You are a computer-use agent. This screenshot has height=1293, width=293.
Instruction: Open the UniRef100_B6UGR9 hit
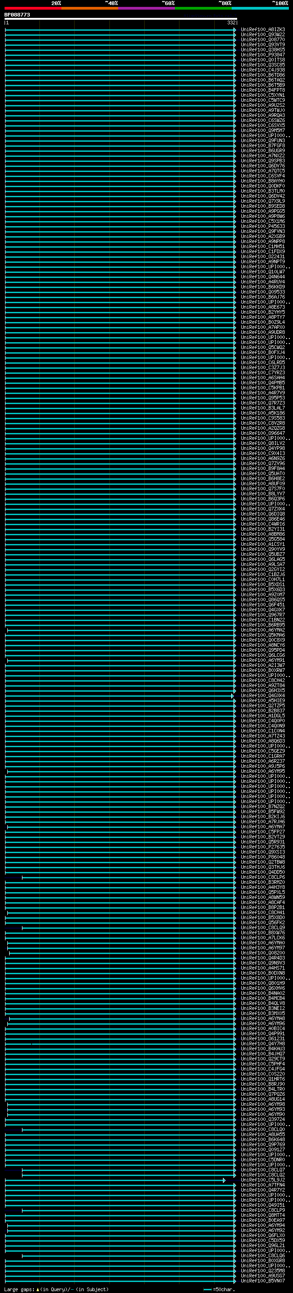(x=263, y=151)
